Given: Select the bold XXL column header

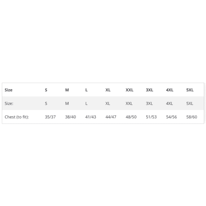Looking at the screenshot, I should point(129,90).
